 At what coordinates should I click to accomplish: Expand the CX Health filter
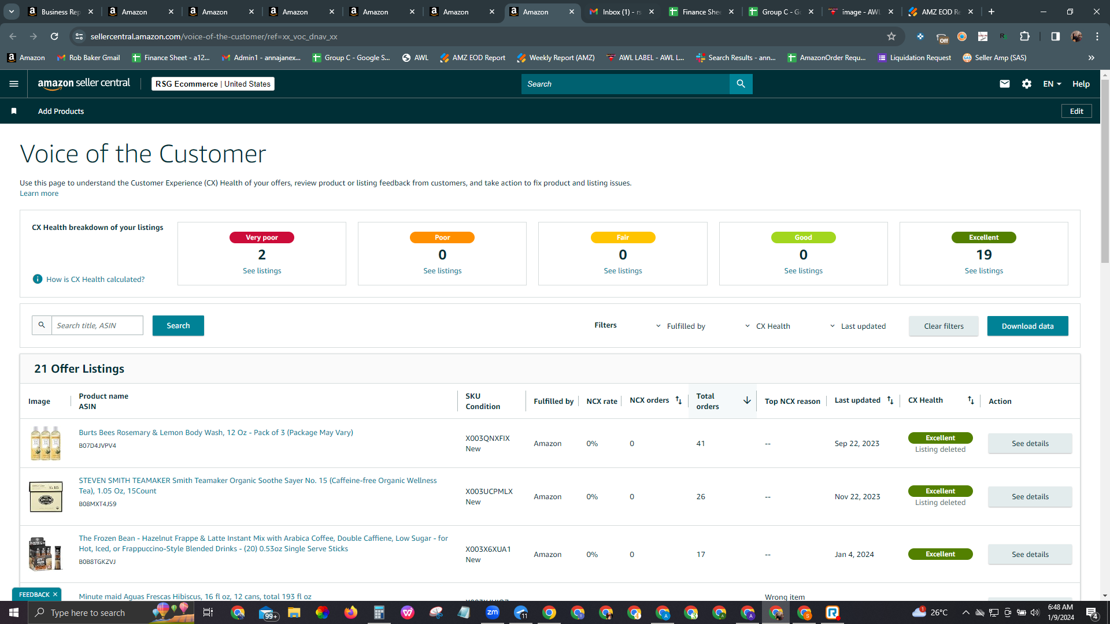[x=768, y=326]
